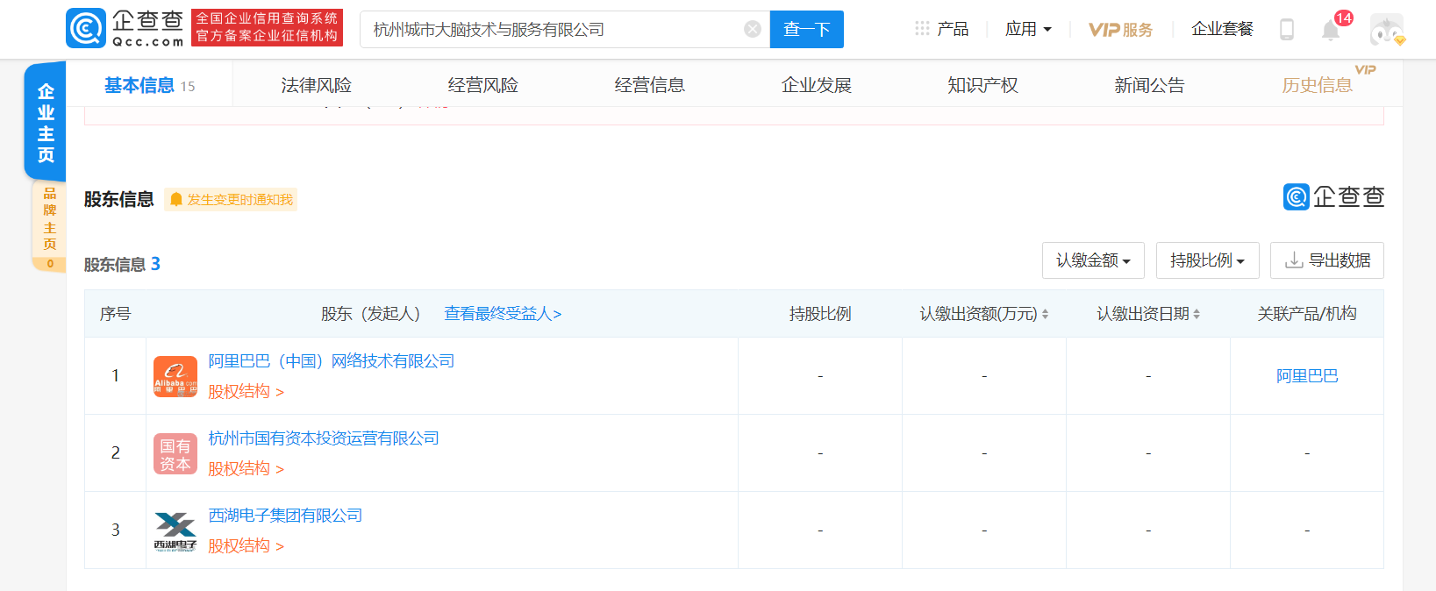Clear the search box with the X icon
Viewport: 1436px width, 591px height.
click(x=752, y=29)
